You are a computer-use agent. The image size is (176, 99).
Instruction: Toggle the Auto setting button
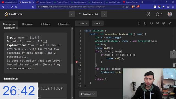(x=98, y=23)
